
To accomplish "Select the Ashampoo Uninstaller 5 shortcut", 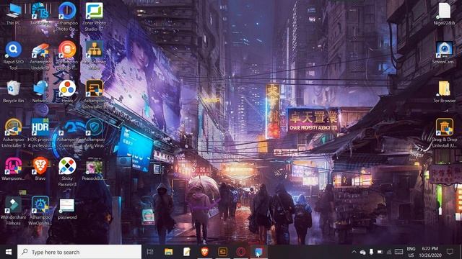I will click(x=13, y=132).
